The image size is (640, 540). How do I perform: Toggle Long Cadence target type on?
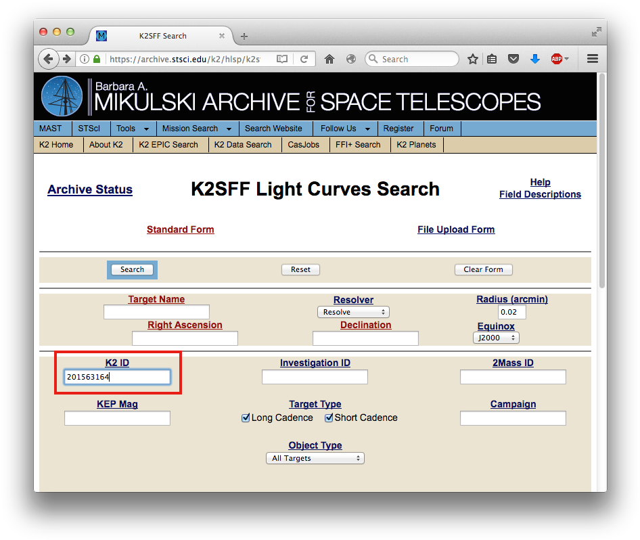(x=246, y=418)
